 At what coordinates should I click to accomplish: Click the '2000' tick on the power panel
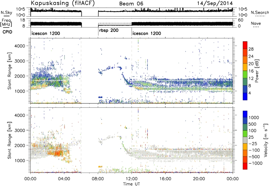[20, 76]
